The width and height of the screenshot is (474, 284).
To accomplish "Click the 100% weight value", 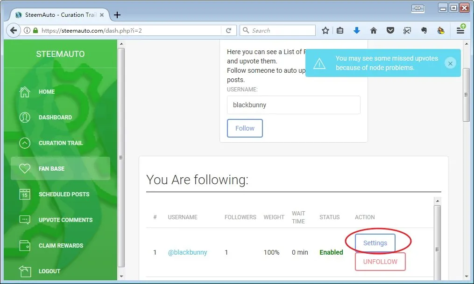I will (271, 252).
